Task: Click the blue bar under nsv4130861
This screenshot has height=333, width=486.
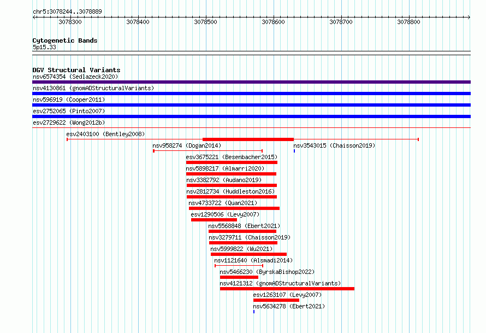Action: pos(251,94)
